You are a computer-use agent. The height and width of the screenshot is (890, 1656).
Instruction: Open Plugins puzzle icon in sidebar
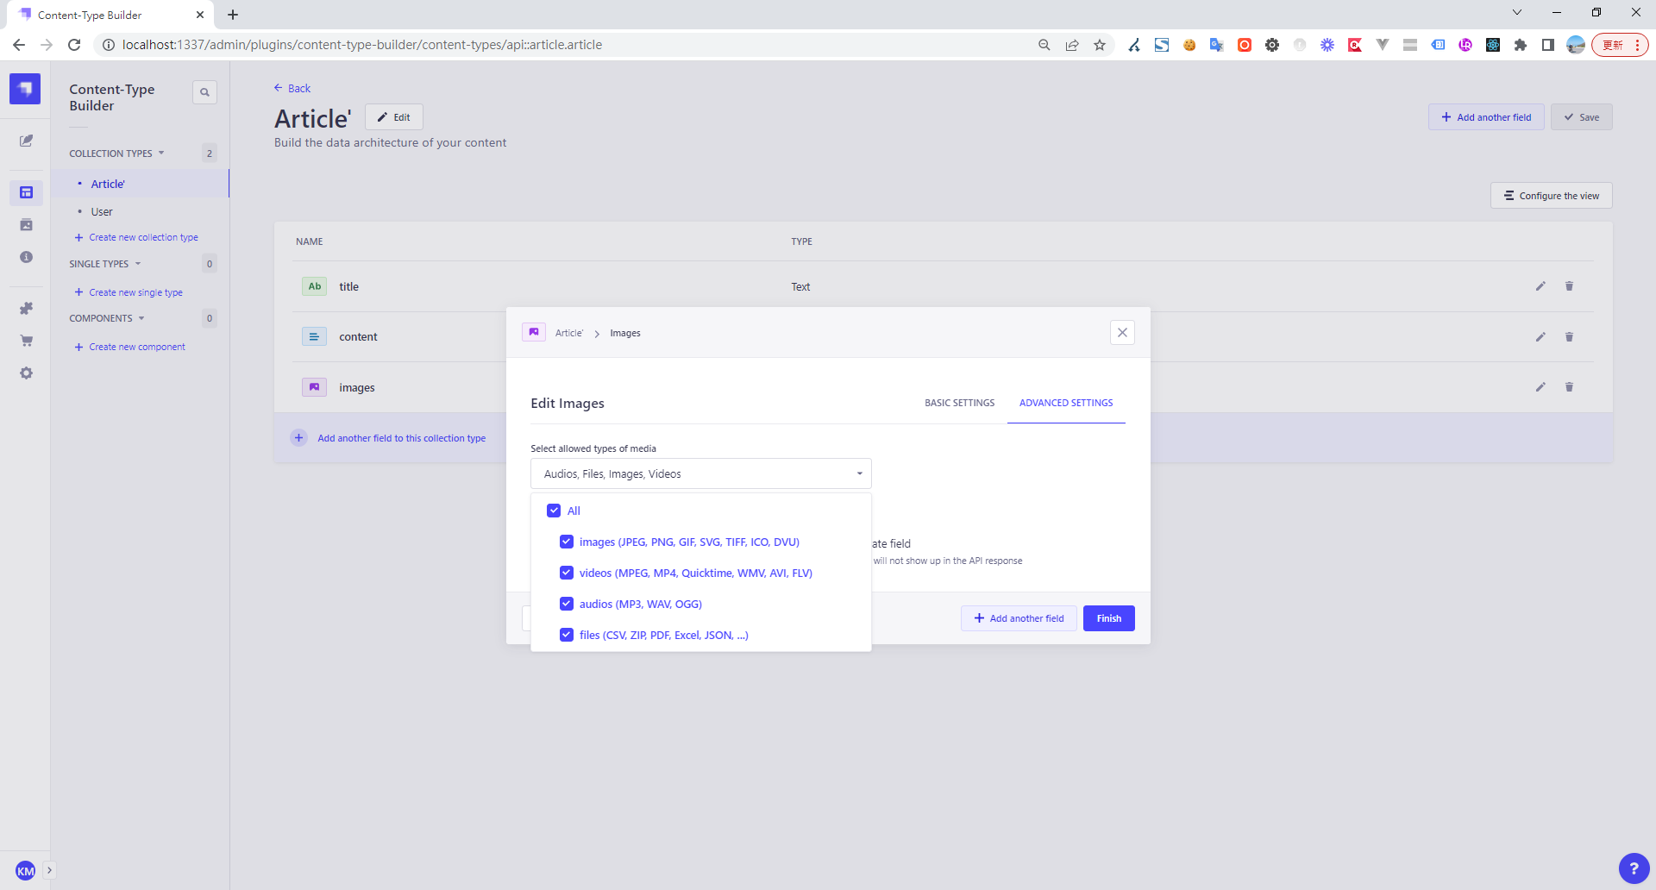point(26,308)
